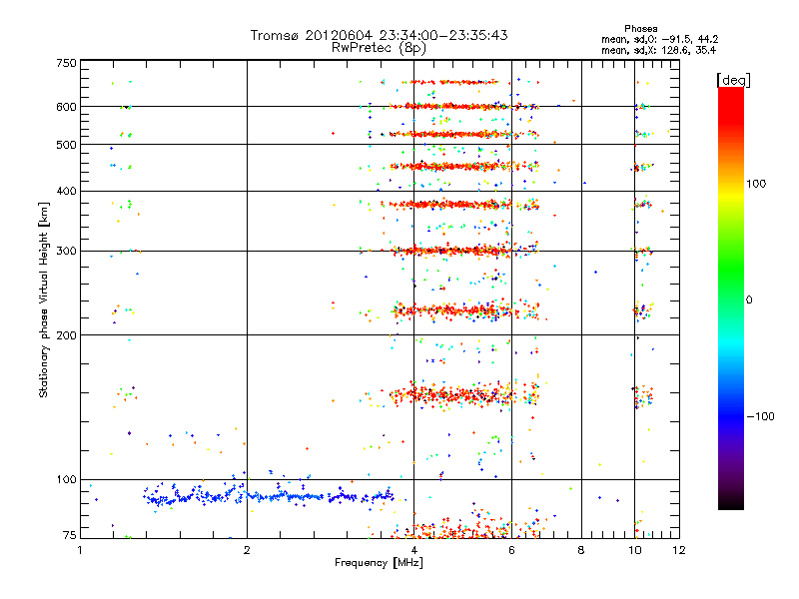Click the y-axis tick "500"

[66, 145]
